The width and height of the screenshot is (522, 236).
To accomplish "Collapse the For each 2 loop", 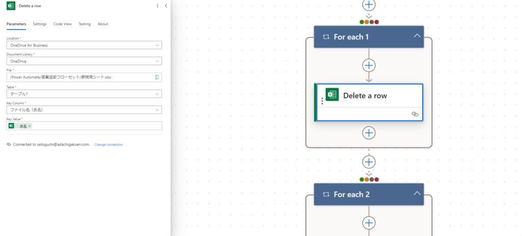I will tap(417, 193).
